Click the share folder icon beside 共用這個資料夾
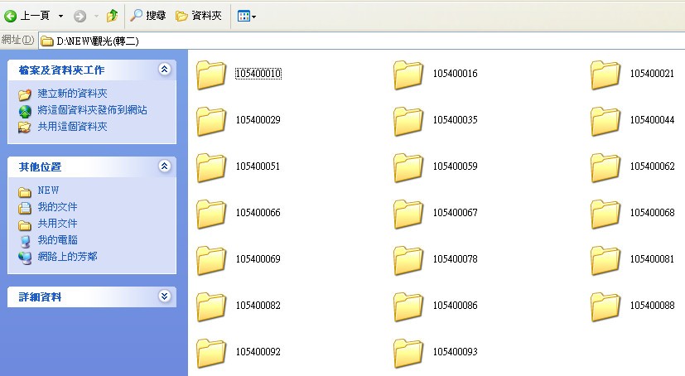This screenshot has height=376, width=685. [25, 128]
